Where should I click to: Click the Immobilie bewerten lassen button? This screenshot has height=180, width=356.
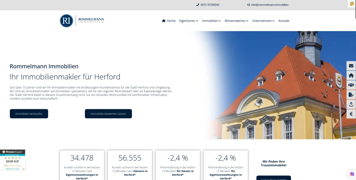[108, 114]
